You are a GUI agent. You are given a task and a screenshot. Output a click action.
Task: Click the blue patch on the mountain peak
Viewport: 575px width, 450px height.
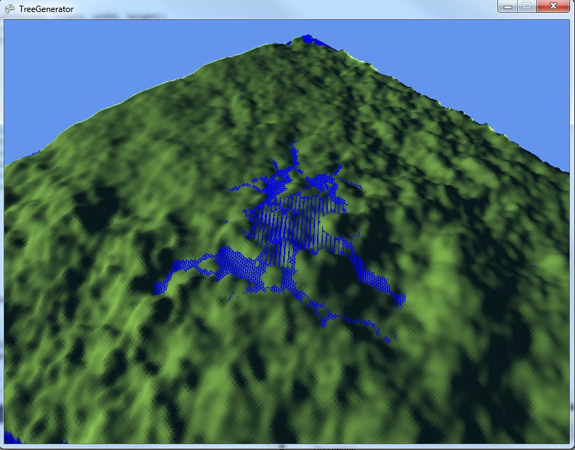[307, 40]
